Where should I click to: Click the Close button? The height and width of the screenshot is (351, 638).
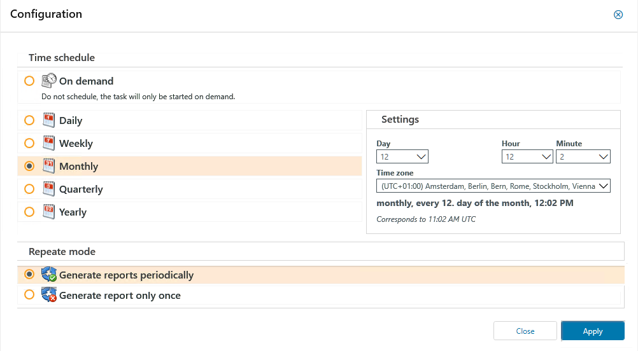(x=525, y=331)
